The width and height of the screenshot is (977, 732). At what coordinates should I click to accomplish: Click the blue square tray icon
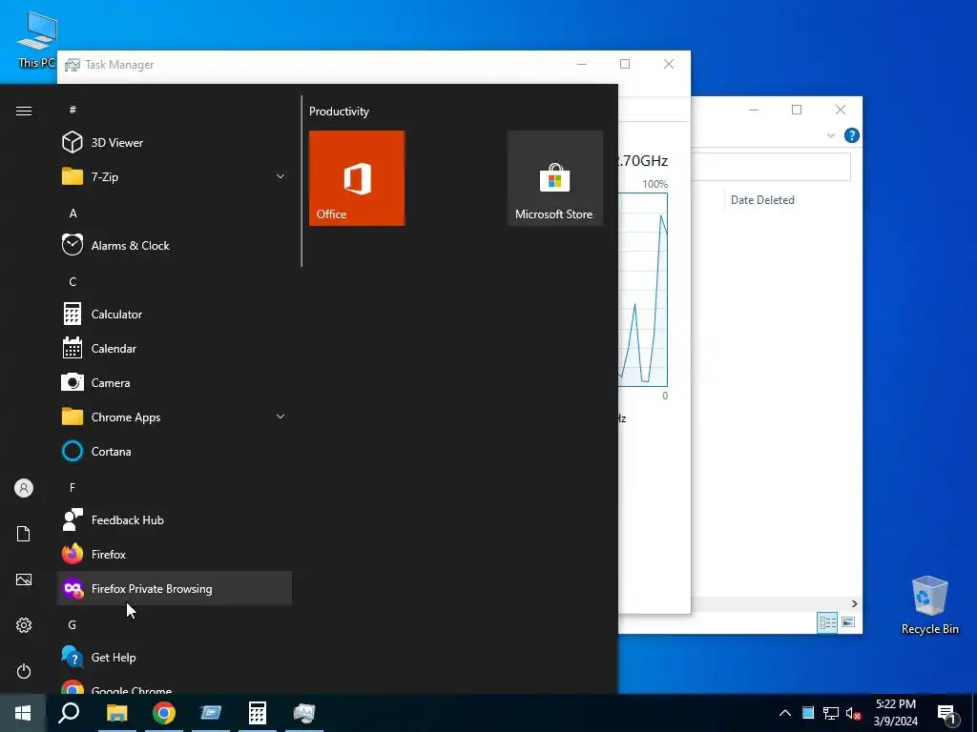808,713
